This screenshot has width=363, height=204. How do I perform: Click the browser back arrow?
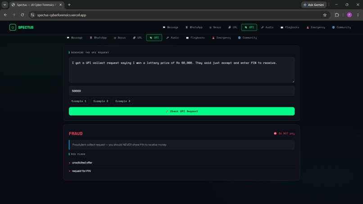pos(5,15)
